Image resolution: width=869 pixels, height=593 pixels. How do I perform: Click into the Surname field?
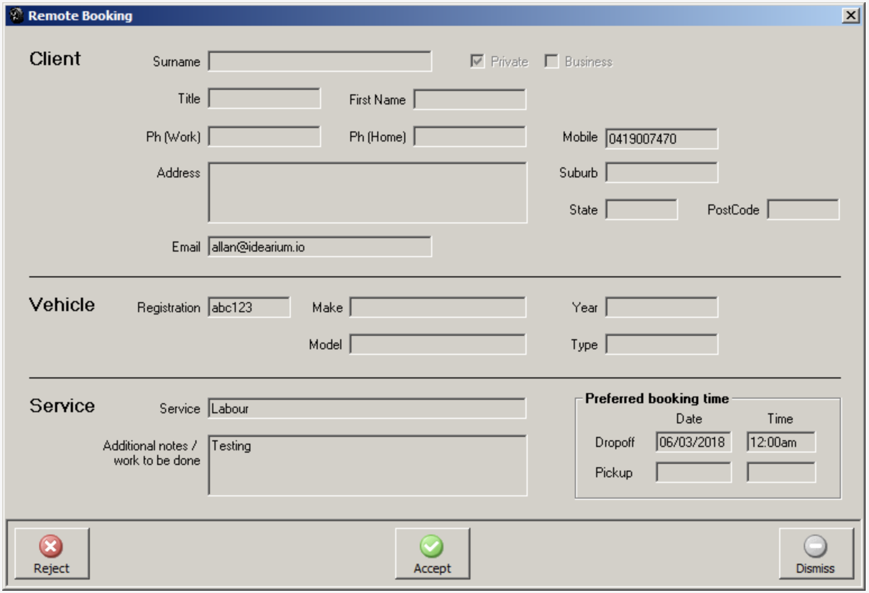[319, 61]
